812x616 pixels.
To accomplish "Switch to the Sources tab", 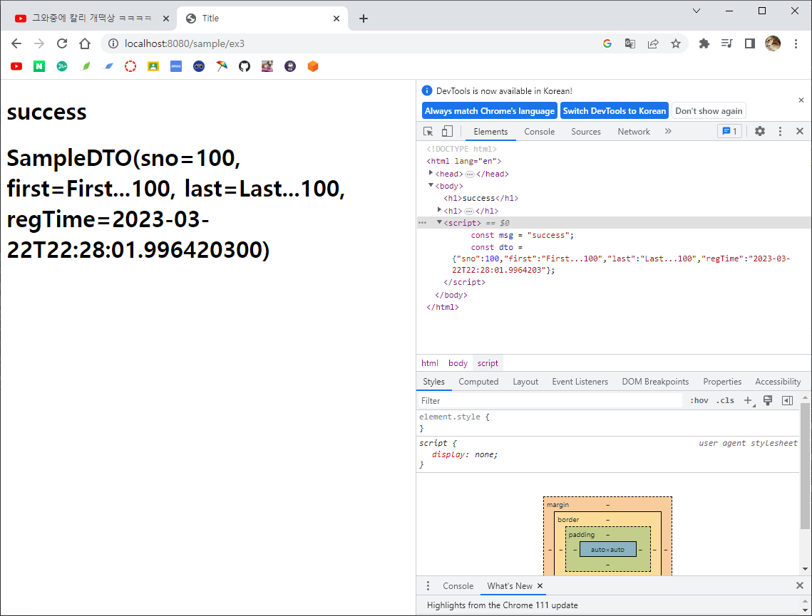I will click(x=586, y=132).
